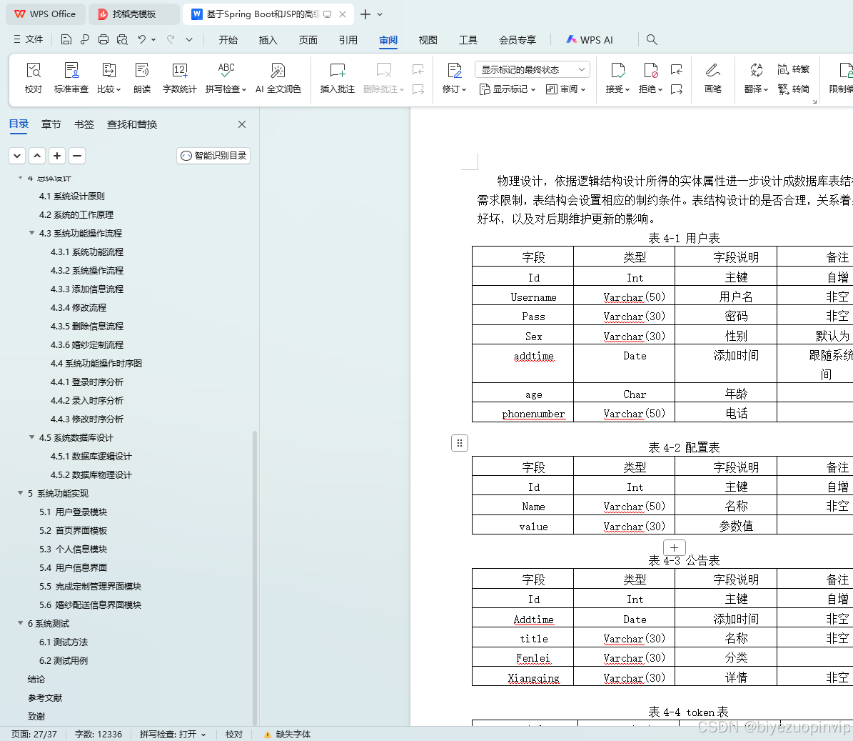Click the plus promote level button in outline
The image size is (853, 741).
click(x=57, y=156)
